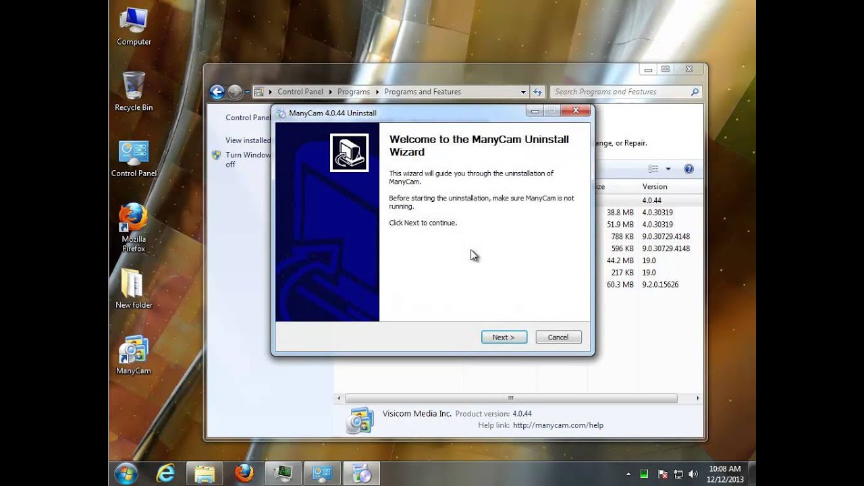864x486 pixels.
Task: Select the 788 KB row in list
Action: click(x=649, y=236)
